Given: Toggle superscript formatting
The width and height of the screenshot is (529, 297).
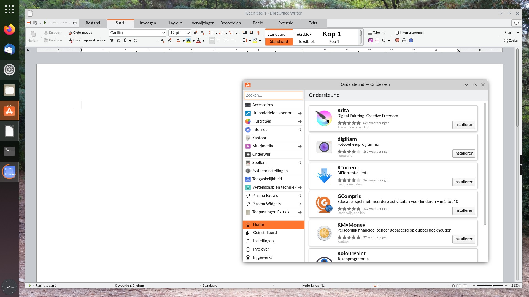Looking at the screenshot, I should click(169, 41).
